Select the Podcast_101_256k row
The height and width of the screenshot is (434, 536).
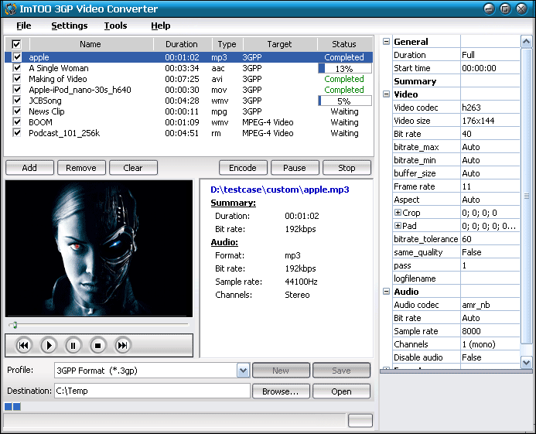tap(189, 133)
